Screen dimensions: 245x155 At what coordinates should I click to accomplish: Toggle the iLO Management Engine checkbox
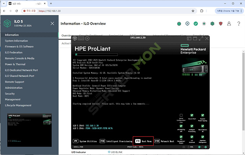pos(181,137)
